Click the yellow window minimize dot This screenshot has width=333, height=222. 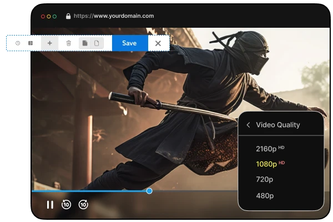coord(49,16)
